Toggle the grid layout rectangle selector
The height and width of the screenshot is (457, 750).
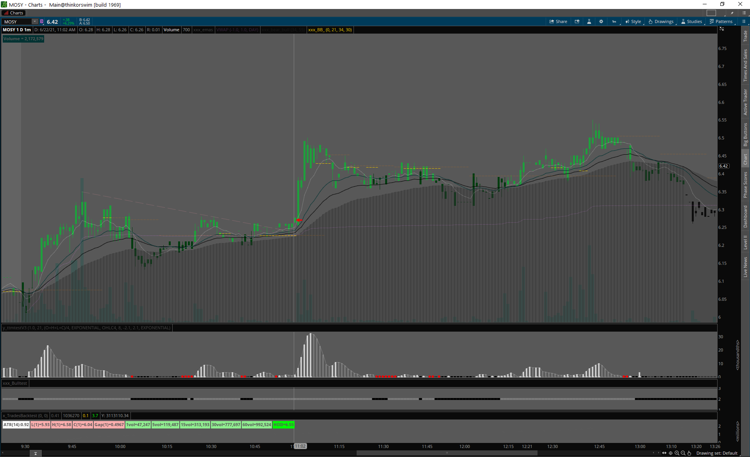coord(711,13)
